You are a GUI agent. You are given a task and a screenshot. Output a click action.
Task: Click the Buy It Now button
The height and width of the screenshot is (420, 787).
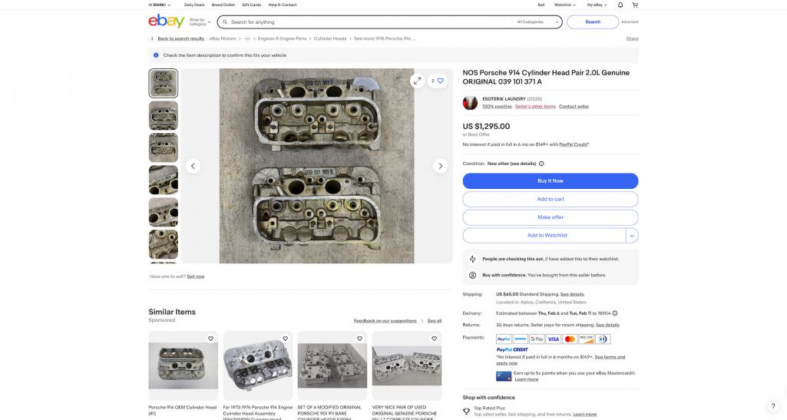pyautogui.click(x=550, y=181)
